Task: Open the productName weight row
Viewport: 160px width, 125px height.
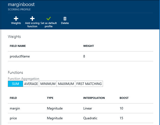Action: click(80, 56)
